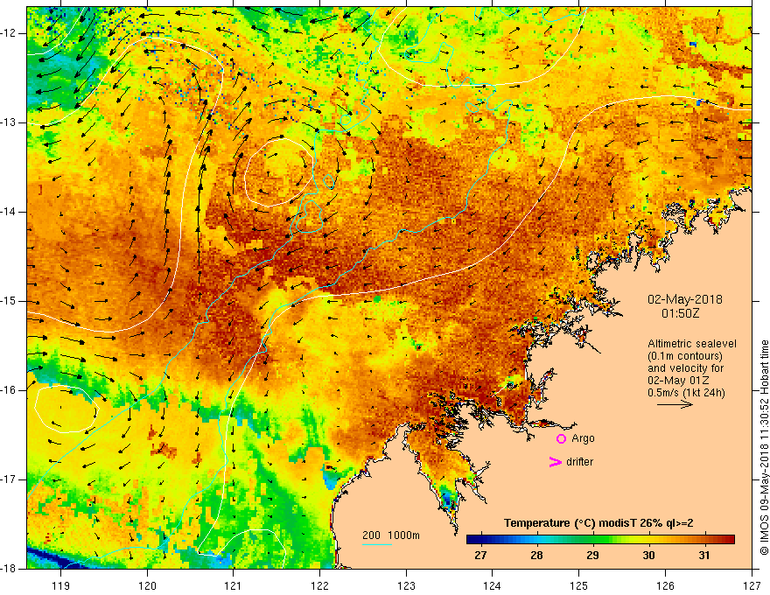Click the longitude axis label 119
The width and height of the screenshot is (770, 595).
point(61,585)
